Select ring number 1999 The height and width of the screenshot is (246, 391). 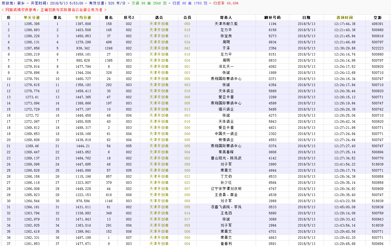tap(272, 73)
